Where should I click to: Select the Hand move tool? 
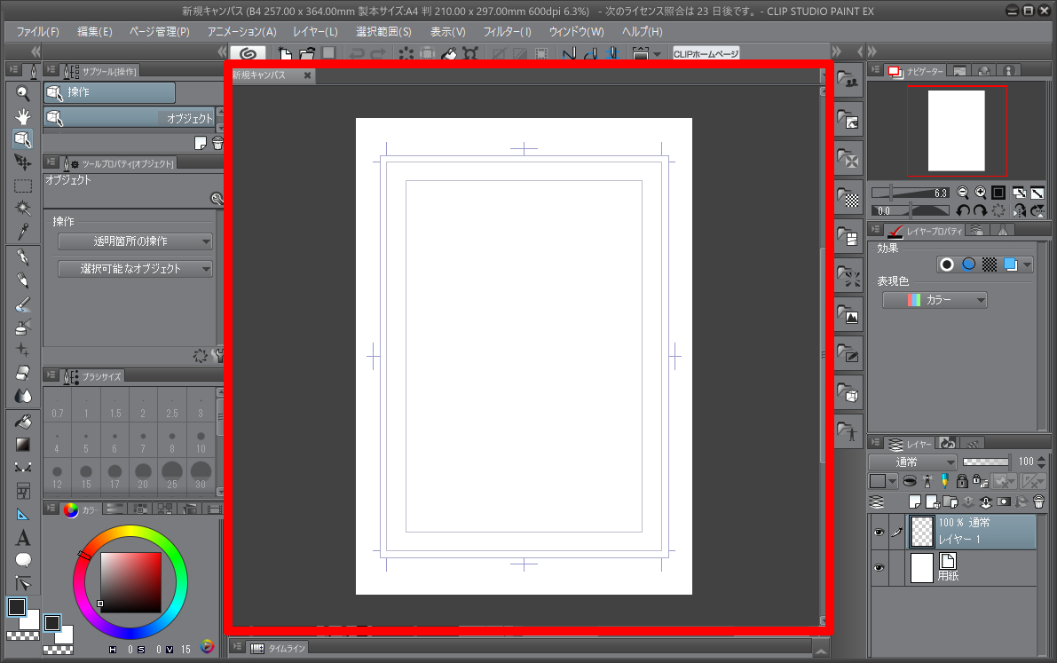(23, 116)
